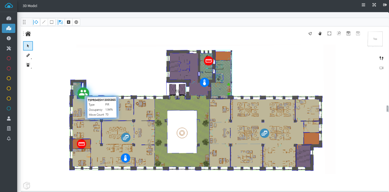389x192 pixels.
Task: Click the fullscreen expand button
Action: pyautogui.click(x=374, y=5)
